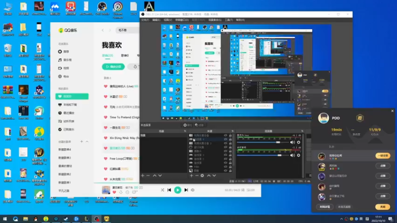Toggle lock on 游戏源 2 source
The width and height of the screenshot is (397, 223).
point(230,159)
